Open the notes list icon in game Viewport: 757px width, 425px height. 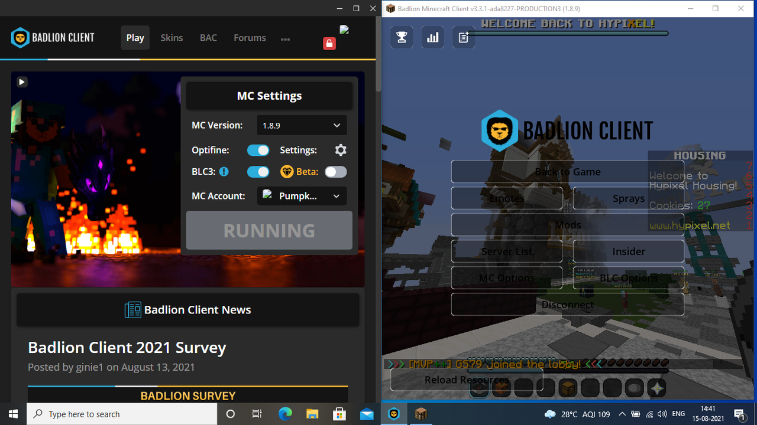[x=464, y=37]
